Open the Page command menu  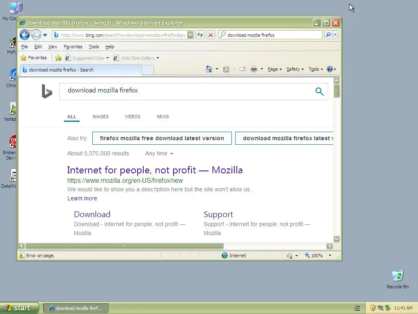pos(275,70)
